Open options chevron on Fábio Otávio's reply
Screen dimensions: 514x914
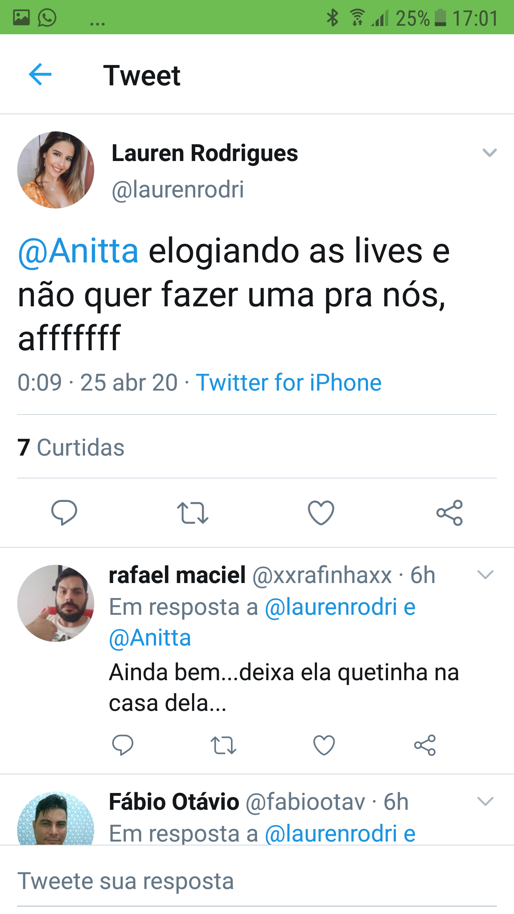(485, 802)
